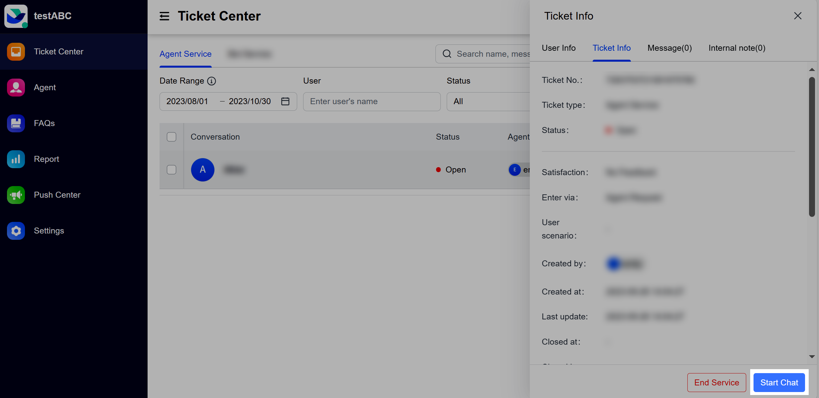Click the Date Range info icon
This screenshot has height=398, width=819.
(212, 81)
